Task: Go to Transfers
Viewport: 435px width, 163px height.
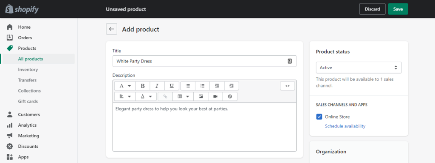Action: tap(27, 80)
